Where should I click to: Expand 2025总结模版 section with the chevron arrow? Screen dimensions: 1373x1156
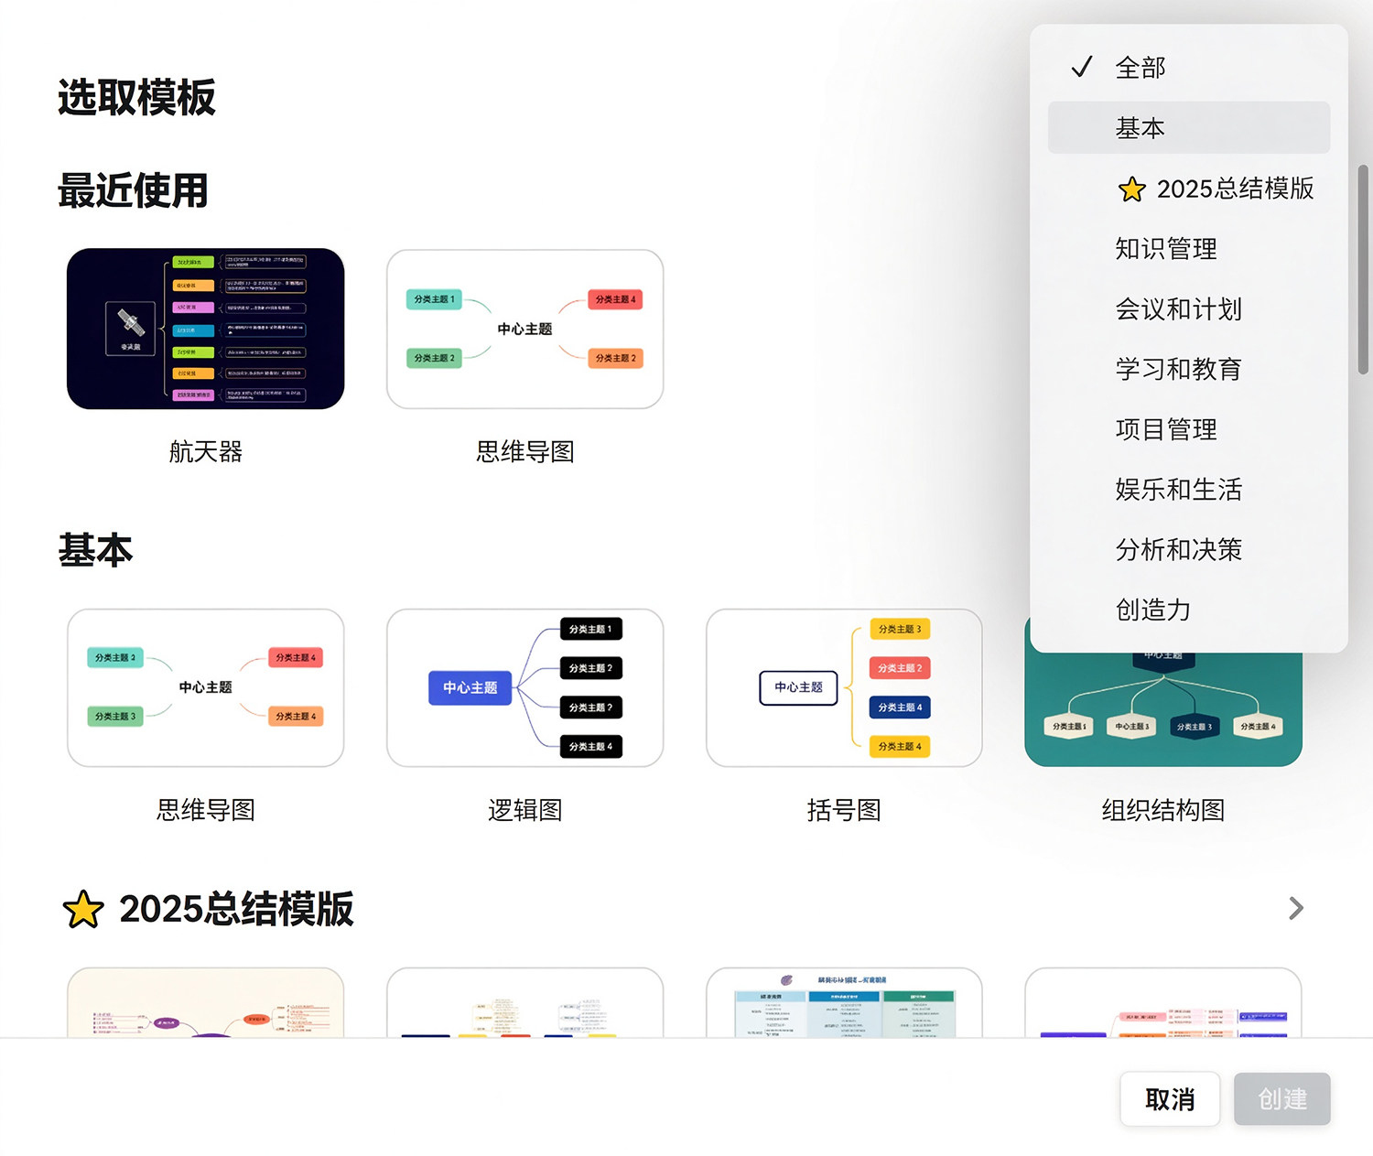pyautogui.click(x=1295, y=908)
